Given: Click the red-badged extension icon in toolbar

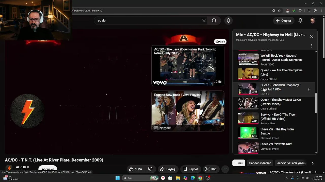Looking at the screenshot, I should coord(288,11).
